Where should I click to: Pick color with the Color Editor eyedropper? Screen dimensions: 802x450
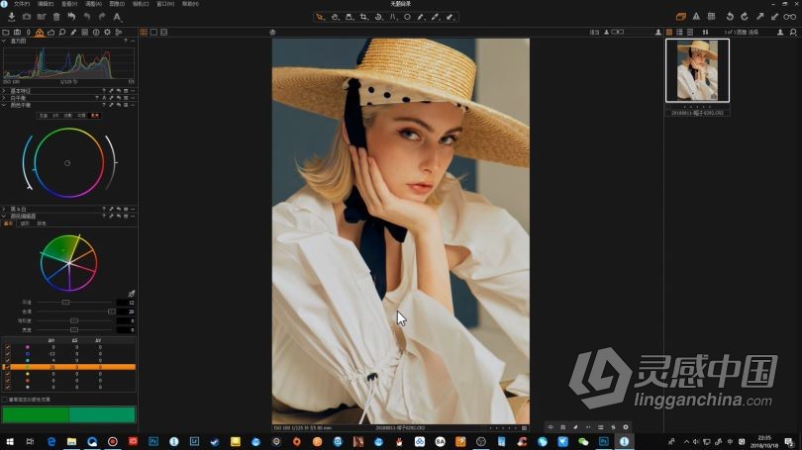131,293
